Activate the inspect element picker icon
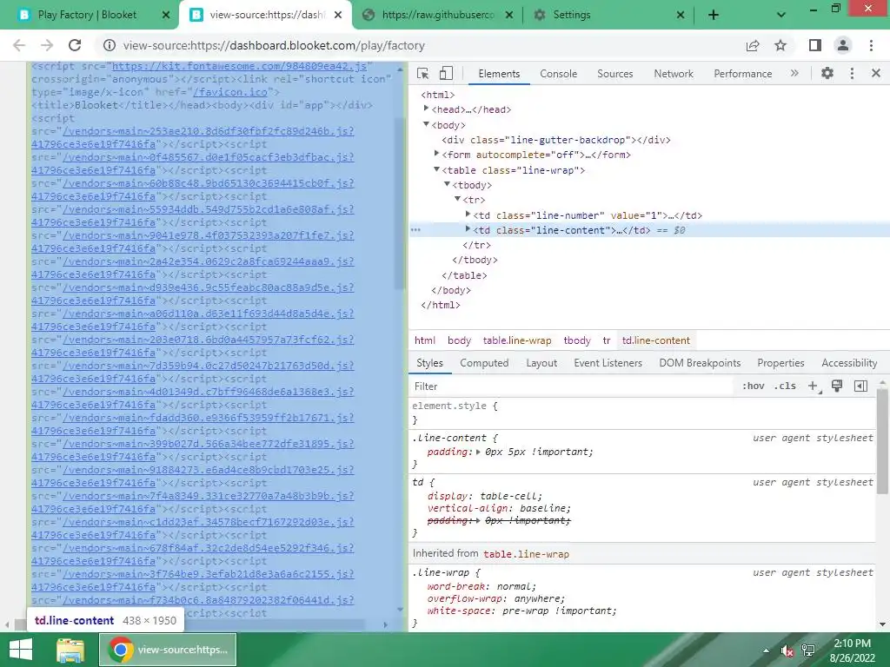 tap(423, 74)
